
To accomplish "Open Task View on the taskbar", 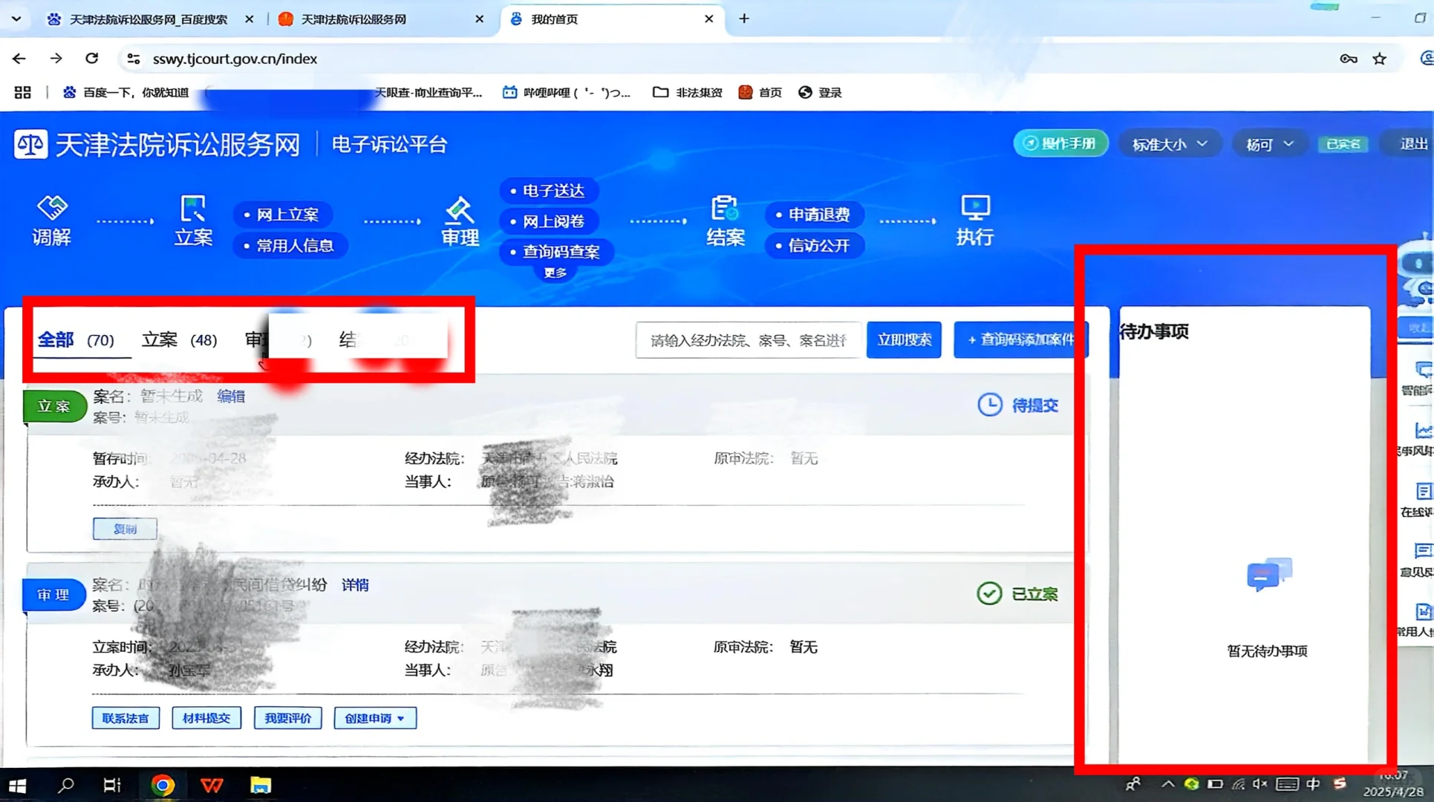I will [x=112, y=785].
